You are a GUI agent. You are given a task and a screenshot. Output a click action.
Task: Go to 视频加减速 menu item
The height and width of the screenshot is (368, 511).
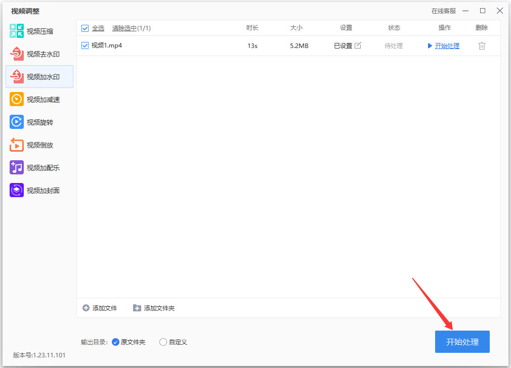tap(39, 99)
